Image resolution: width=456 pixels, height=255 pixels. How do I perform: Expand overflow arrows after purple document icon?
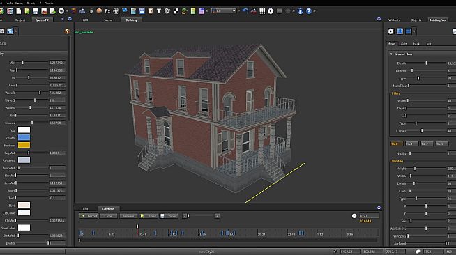click(207, 11)
